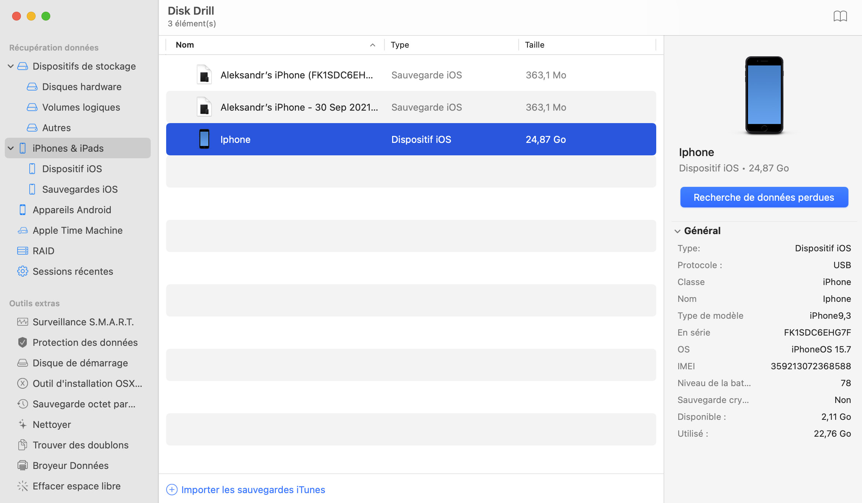Click the 24,87 Go size cell
This screenshot has width=862, height=503.
pos(546,139)
